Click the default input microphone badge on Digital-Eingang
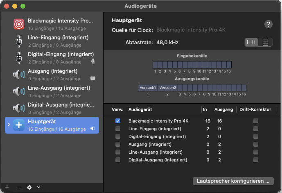 pyautogui.click(x=93, y=61)
